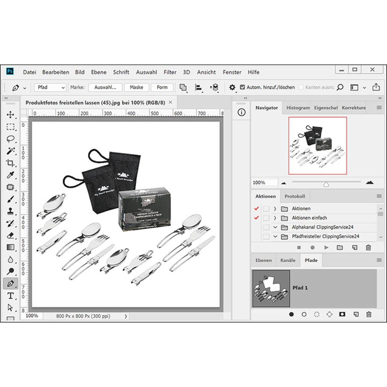Toggle dialog box for Alphakanal ClippingService24
Viewport: 387px width, 387px height.
click(x=266, y=227)
